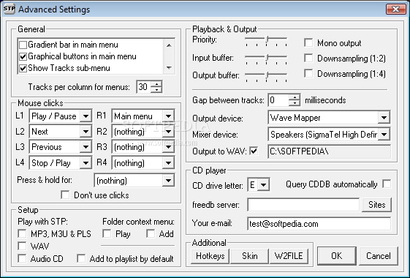Enable Gradient bar in main menu
410x278 pixels.
[23, 45]
